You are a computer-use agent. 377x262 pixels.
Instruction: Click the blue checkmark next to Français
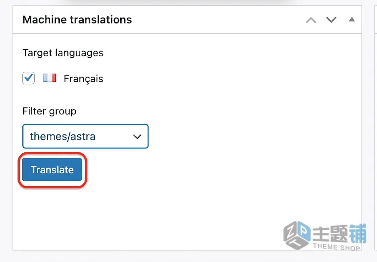coord(29,77)
